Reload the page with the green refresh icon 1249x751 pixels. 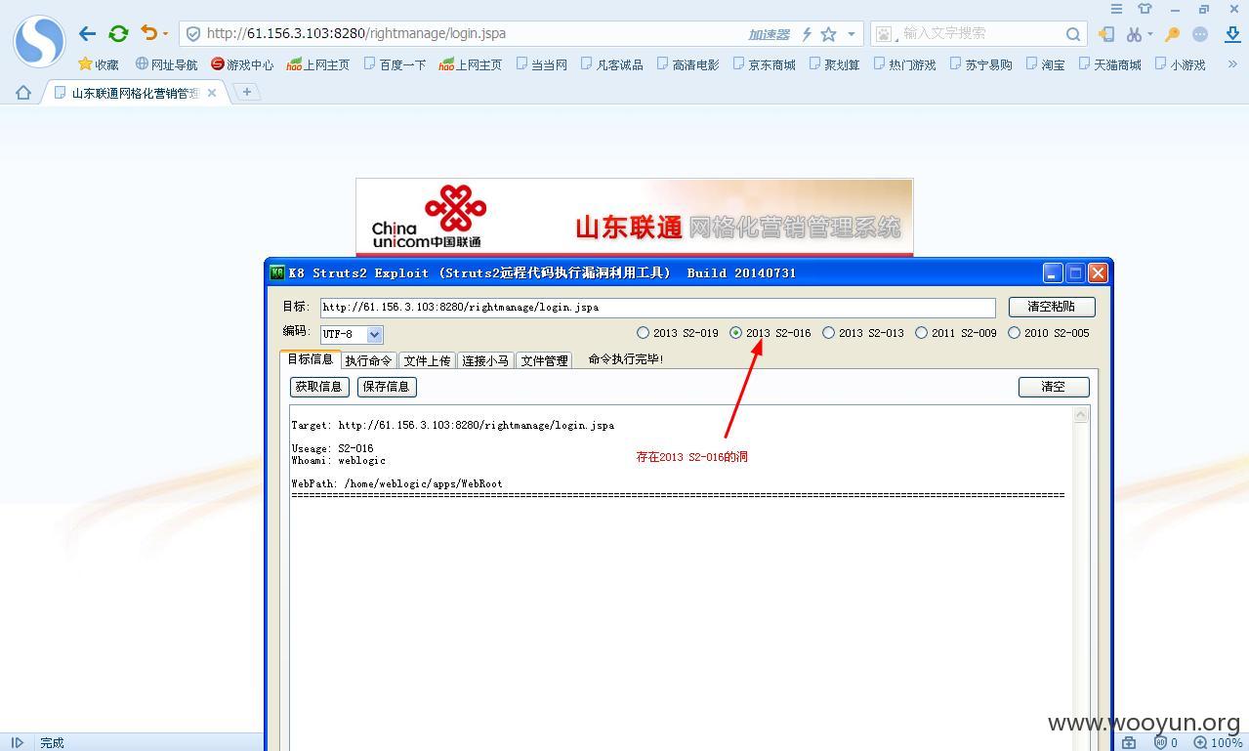[x=118, y=33]
